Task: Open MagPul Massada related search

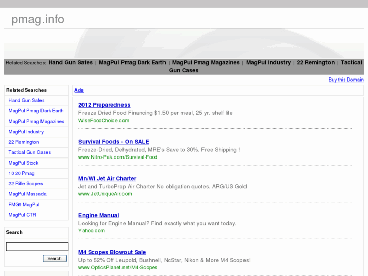Action: tap(27, 194)
